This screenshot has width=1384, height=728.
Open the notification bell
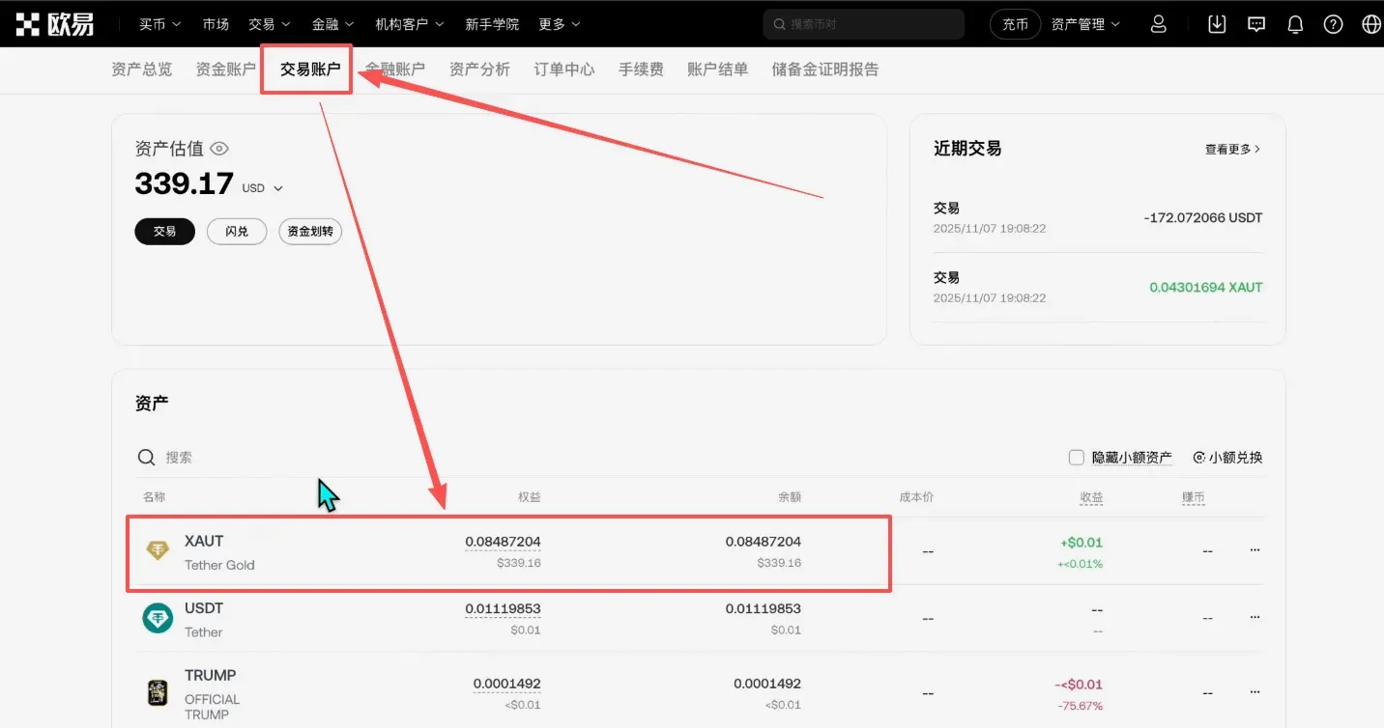1295,23
